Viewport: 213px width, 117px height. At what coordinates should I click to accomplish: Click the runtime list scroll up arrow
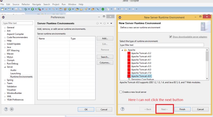(207, 50)
